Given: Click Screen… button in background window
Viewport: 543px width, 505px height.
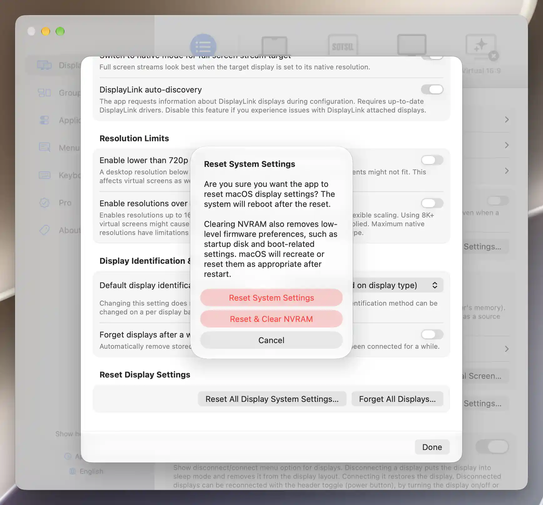Looking at the screenshot, I should click(x=486, y=376).
